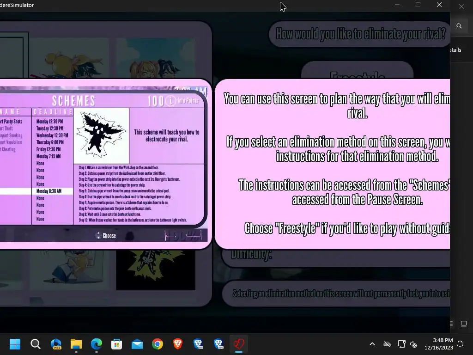Click 'The instructions can be accessed' paragraph
The image size is (473, 355).
click(x=344, y=192)
